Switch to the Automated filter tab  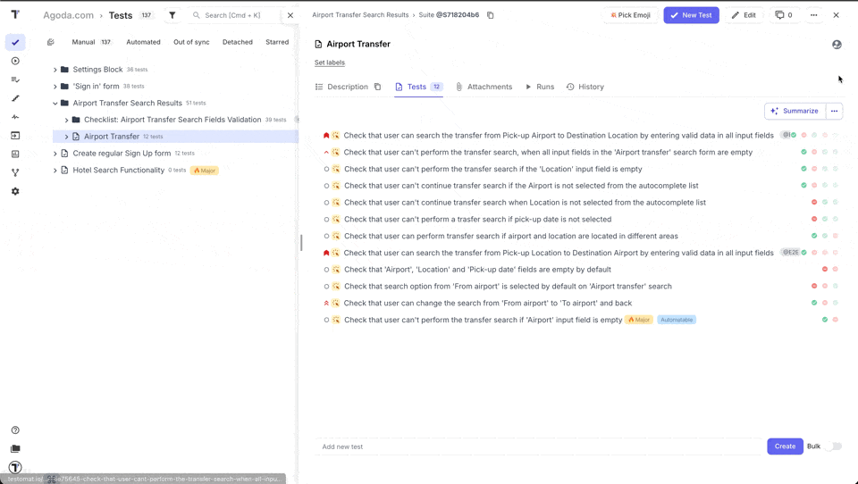[143, 42]
